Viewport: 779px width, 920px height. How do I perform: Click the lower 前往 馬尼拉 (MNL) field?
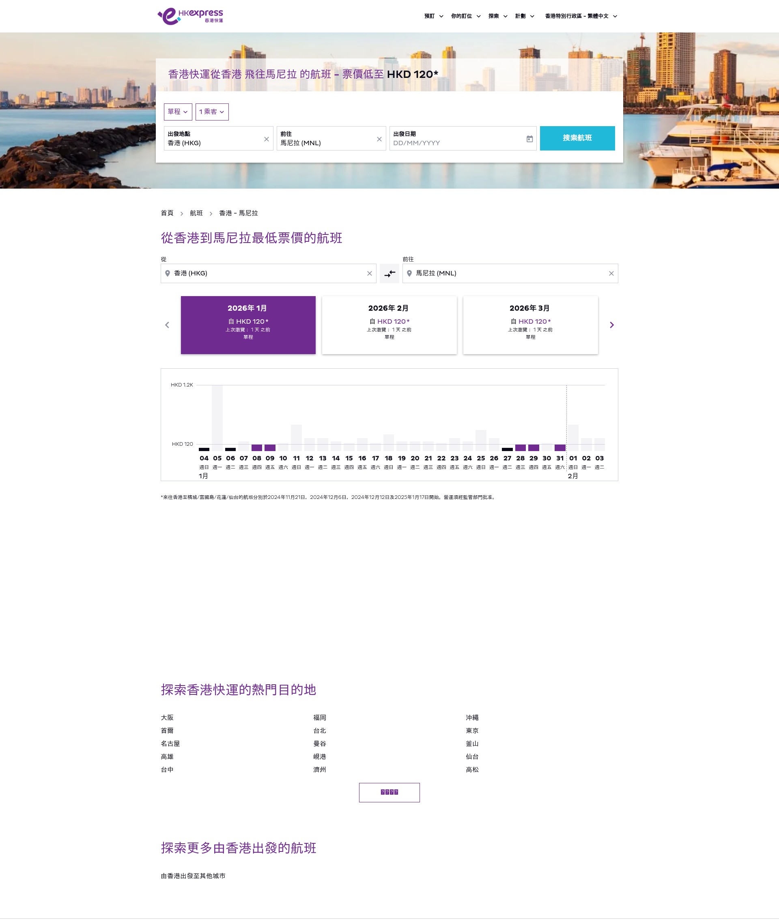[x=510, y=273]
